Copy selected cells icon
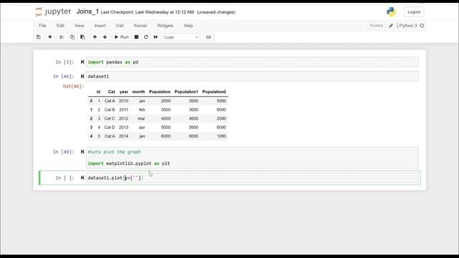 coord(72,37)
